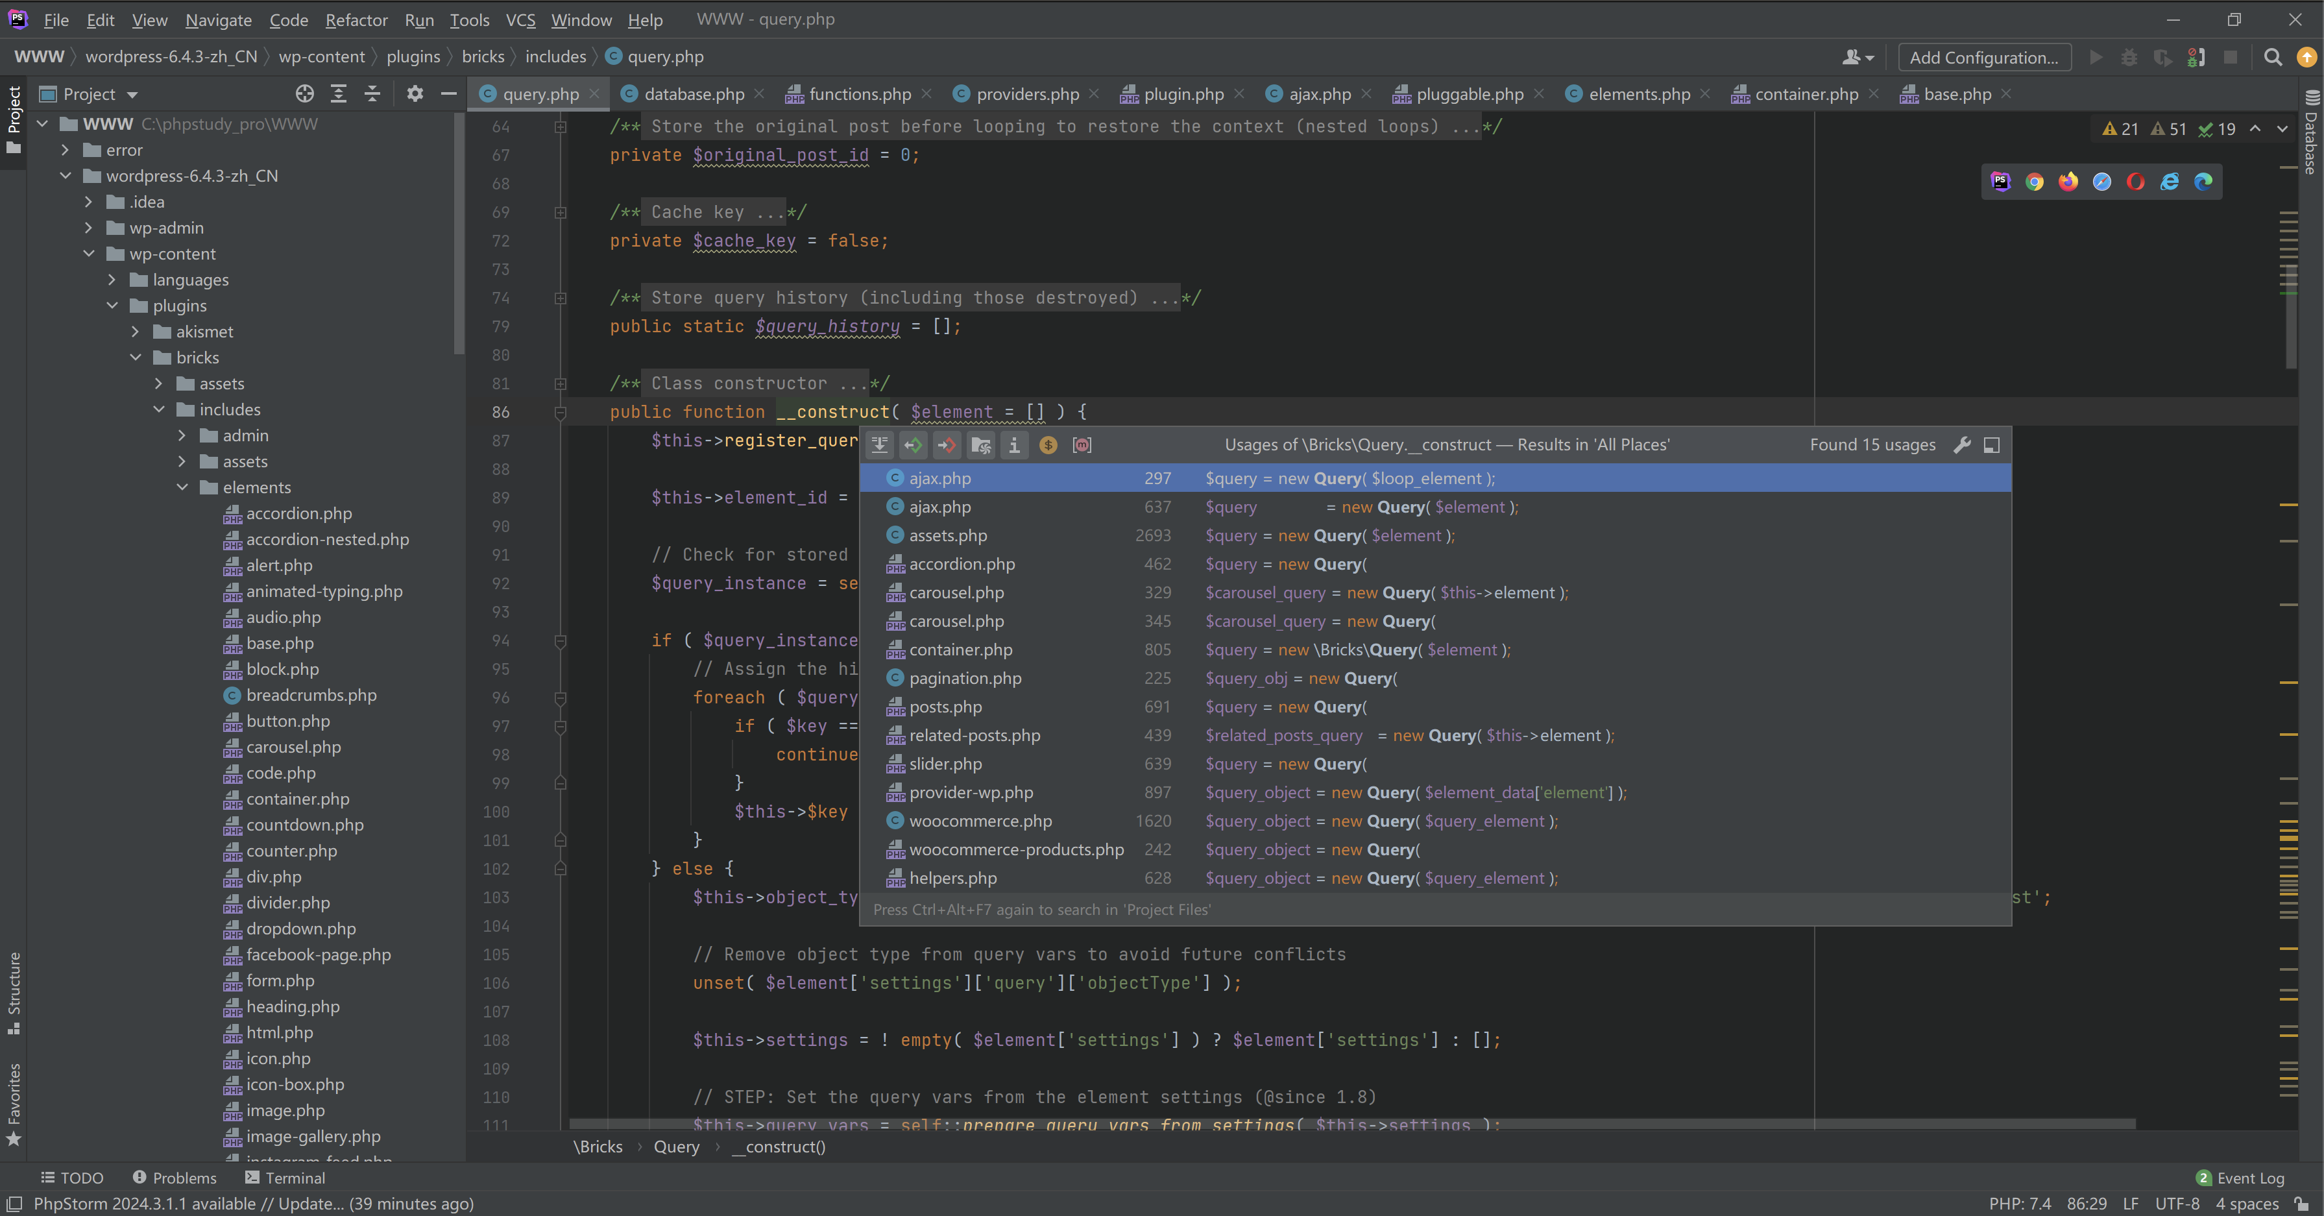Open the Code With Me dropdown
This screenshot has height=1216, width=2324.
[x=1858, y=57]
